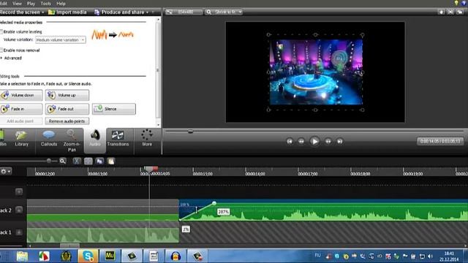Play the video preview
The height and width of the screenshot is (263, 468).
pyautogui.click(x=314, y=141)
